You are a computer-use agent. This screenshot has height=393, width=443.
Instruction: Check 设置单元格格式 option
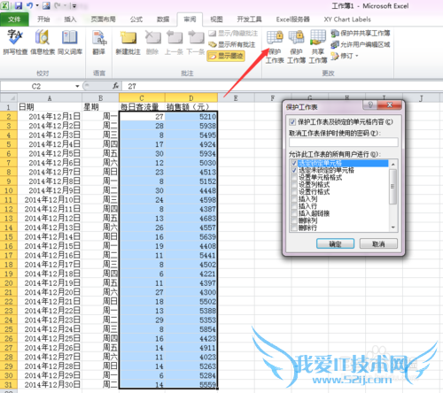tap(294, 177)
